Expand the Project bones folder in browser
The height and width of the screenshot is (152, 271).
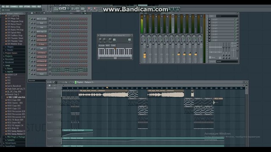tap(11, 53)
